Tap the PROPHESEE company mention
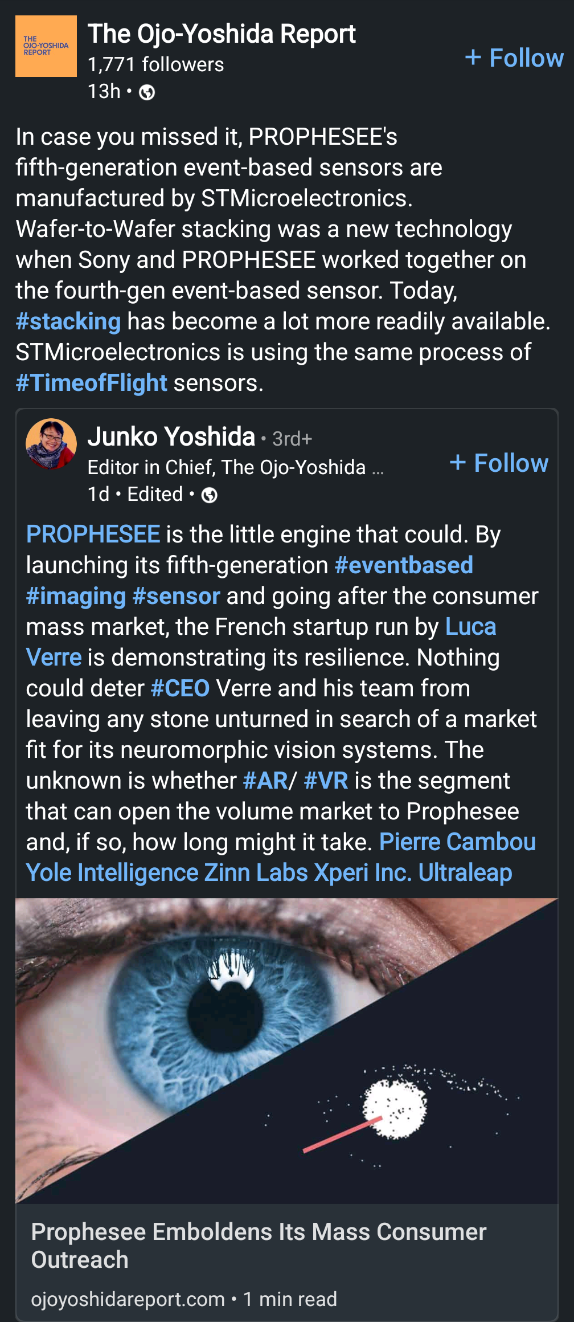Screen dimensions: 574x1322 coord(93,534)
